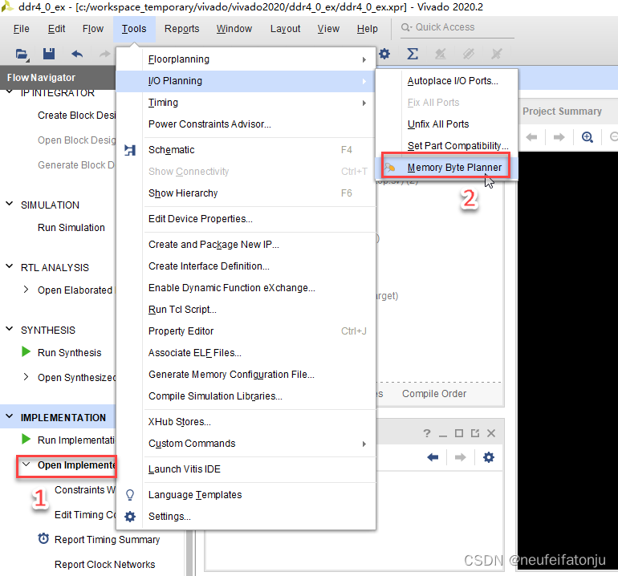Screen dimensions: 618x576
Task: Collapse the RTL ANALYSIS section chevron
Action: coord(10,266)
